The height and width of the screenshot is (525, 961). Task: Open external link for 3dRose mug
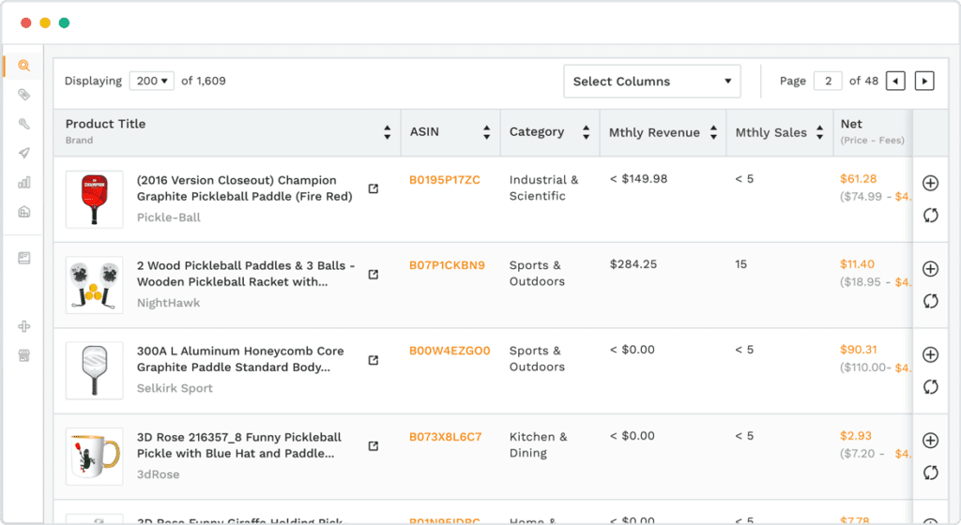(x=374, y=446)
